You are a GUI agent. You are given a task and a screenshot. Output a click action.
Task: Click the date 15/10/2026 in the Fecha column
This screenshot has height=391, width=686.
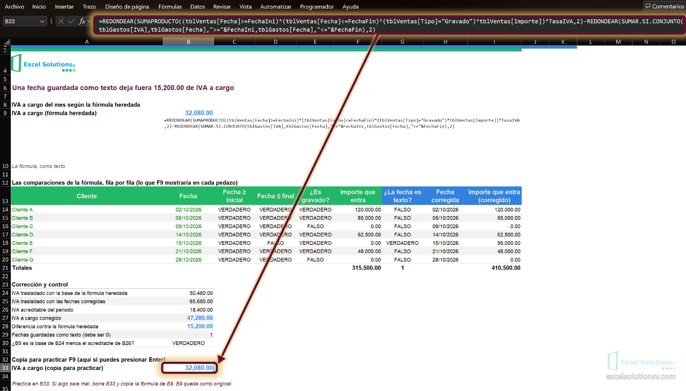[189, 243]
